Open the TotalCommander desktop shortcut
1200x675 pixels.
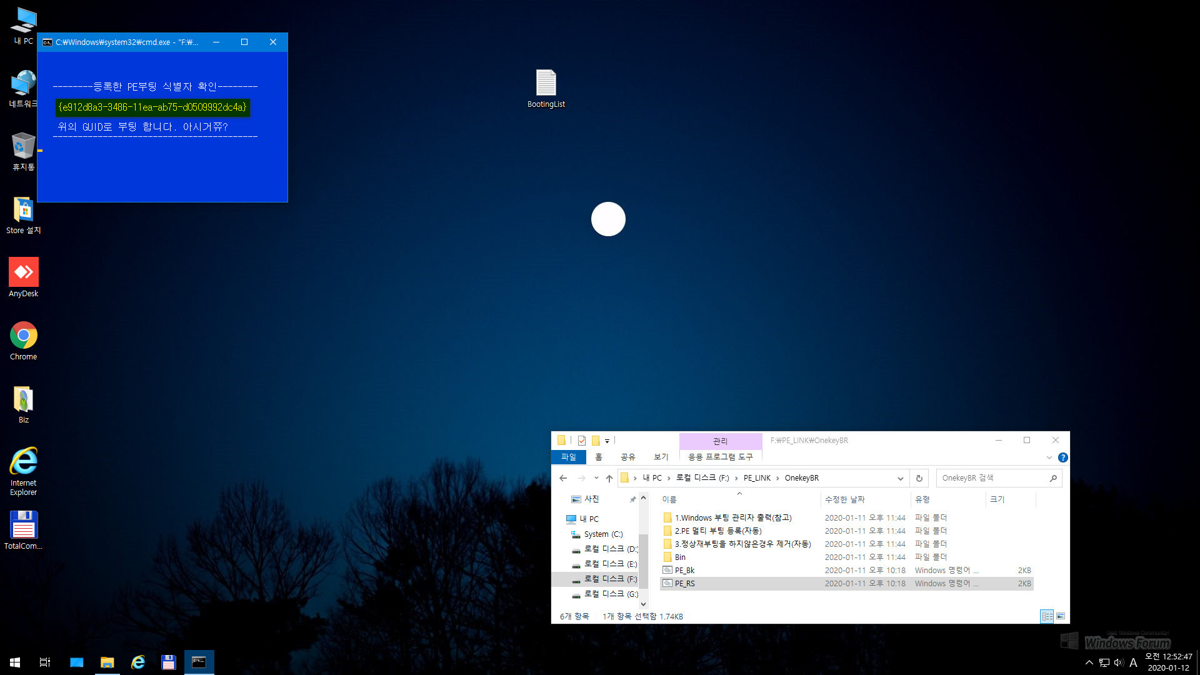(x=23, y=531)
